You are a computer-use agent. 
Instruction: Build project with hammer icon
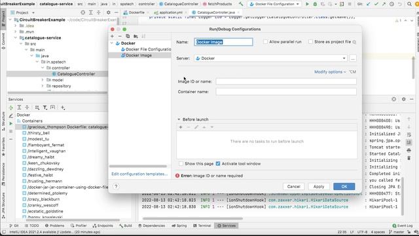[x=241, y=4]
